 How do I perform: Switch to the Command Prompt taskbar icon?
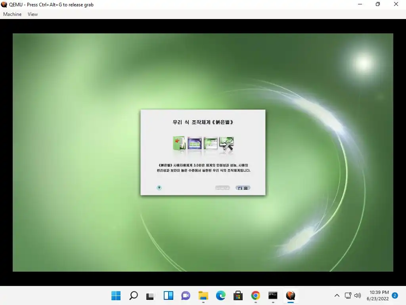pos(273,295)
